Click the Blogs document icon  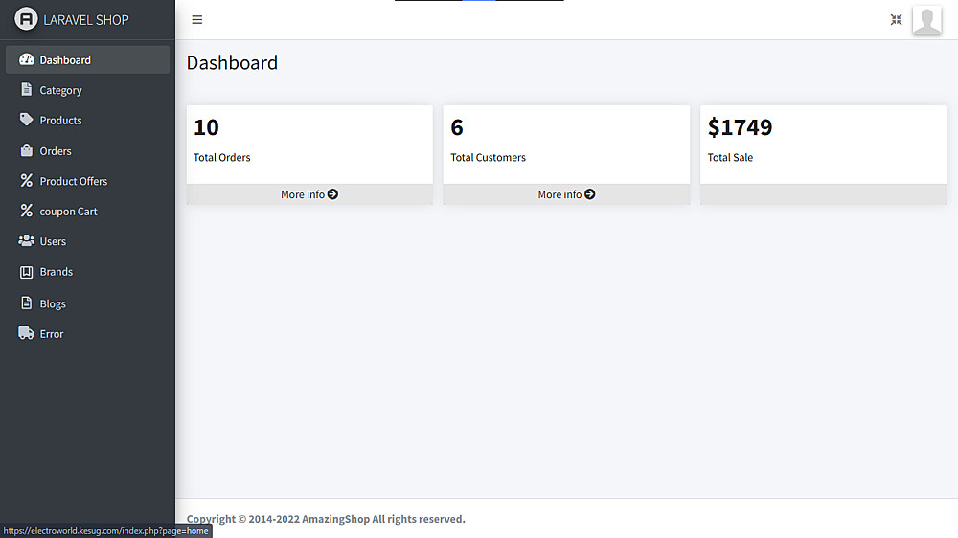27,303
